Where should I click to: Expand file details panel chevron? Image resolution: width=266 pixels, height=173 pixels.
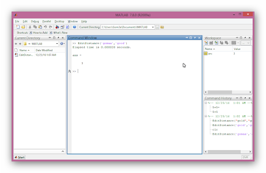[63, 151]
